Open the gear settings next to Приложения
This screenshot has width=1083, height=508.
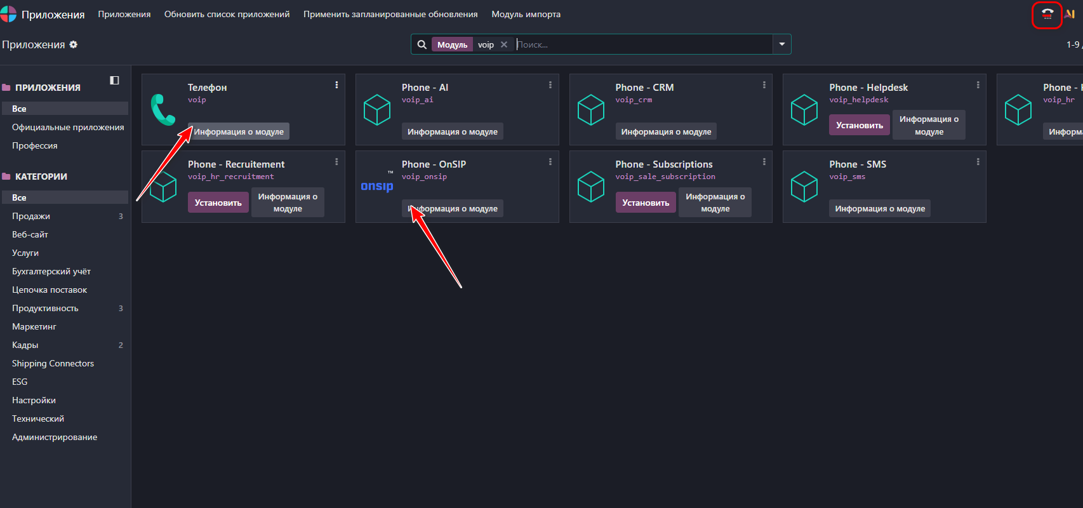(74, 44)
